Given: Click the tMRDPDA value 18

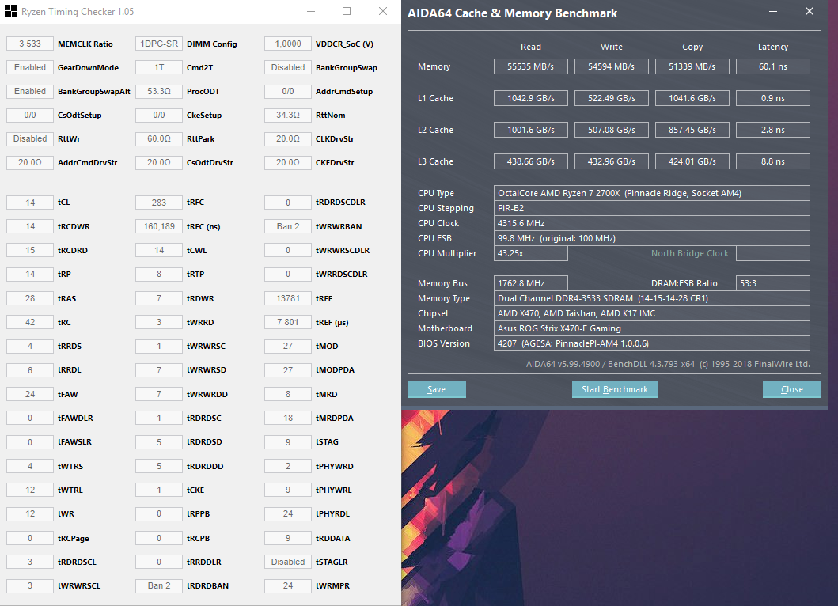Looking at the screenshot, I should [288, 418].
